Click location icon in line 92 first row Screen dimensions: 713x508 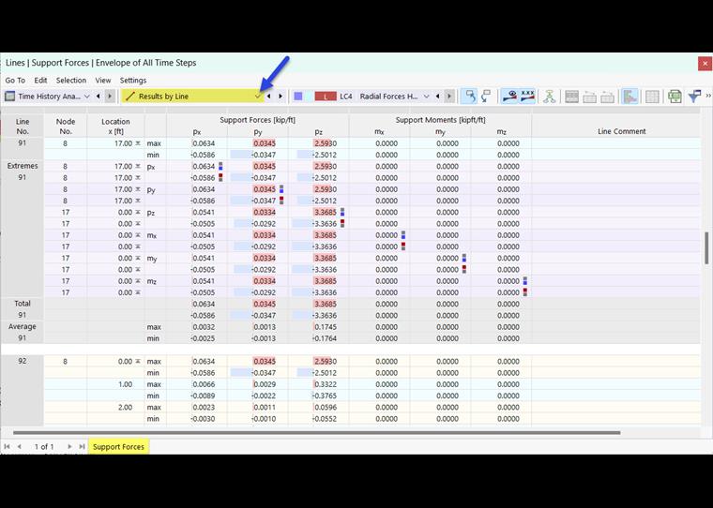[138, 361]
